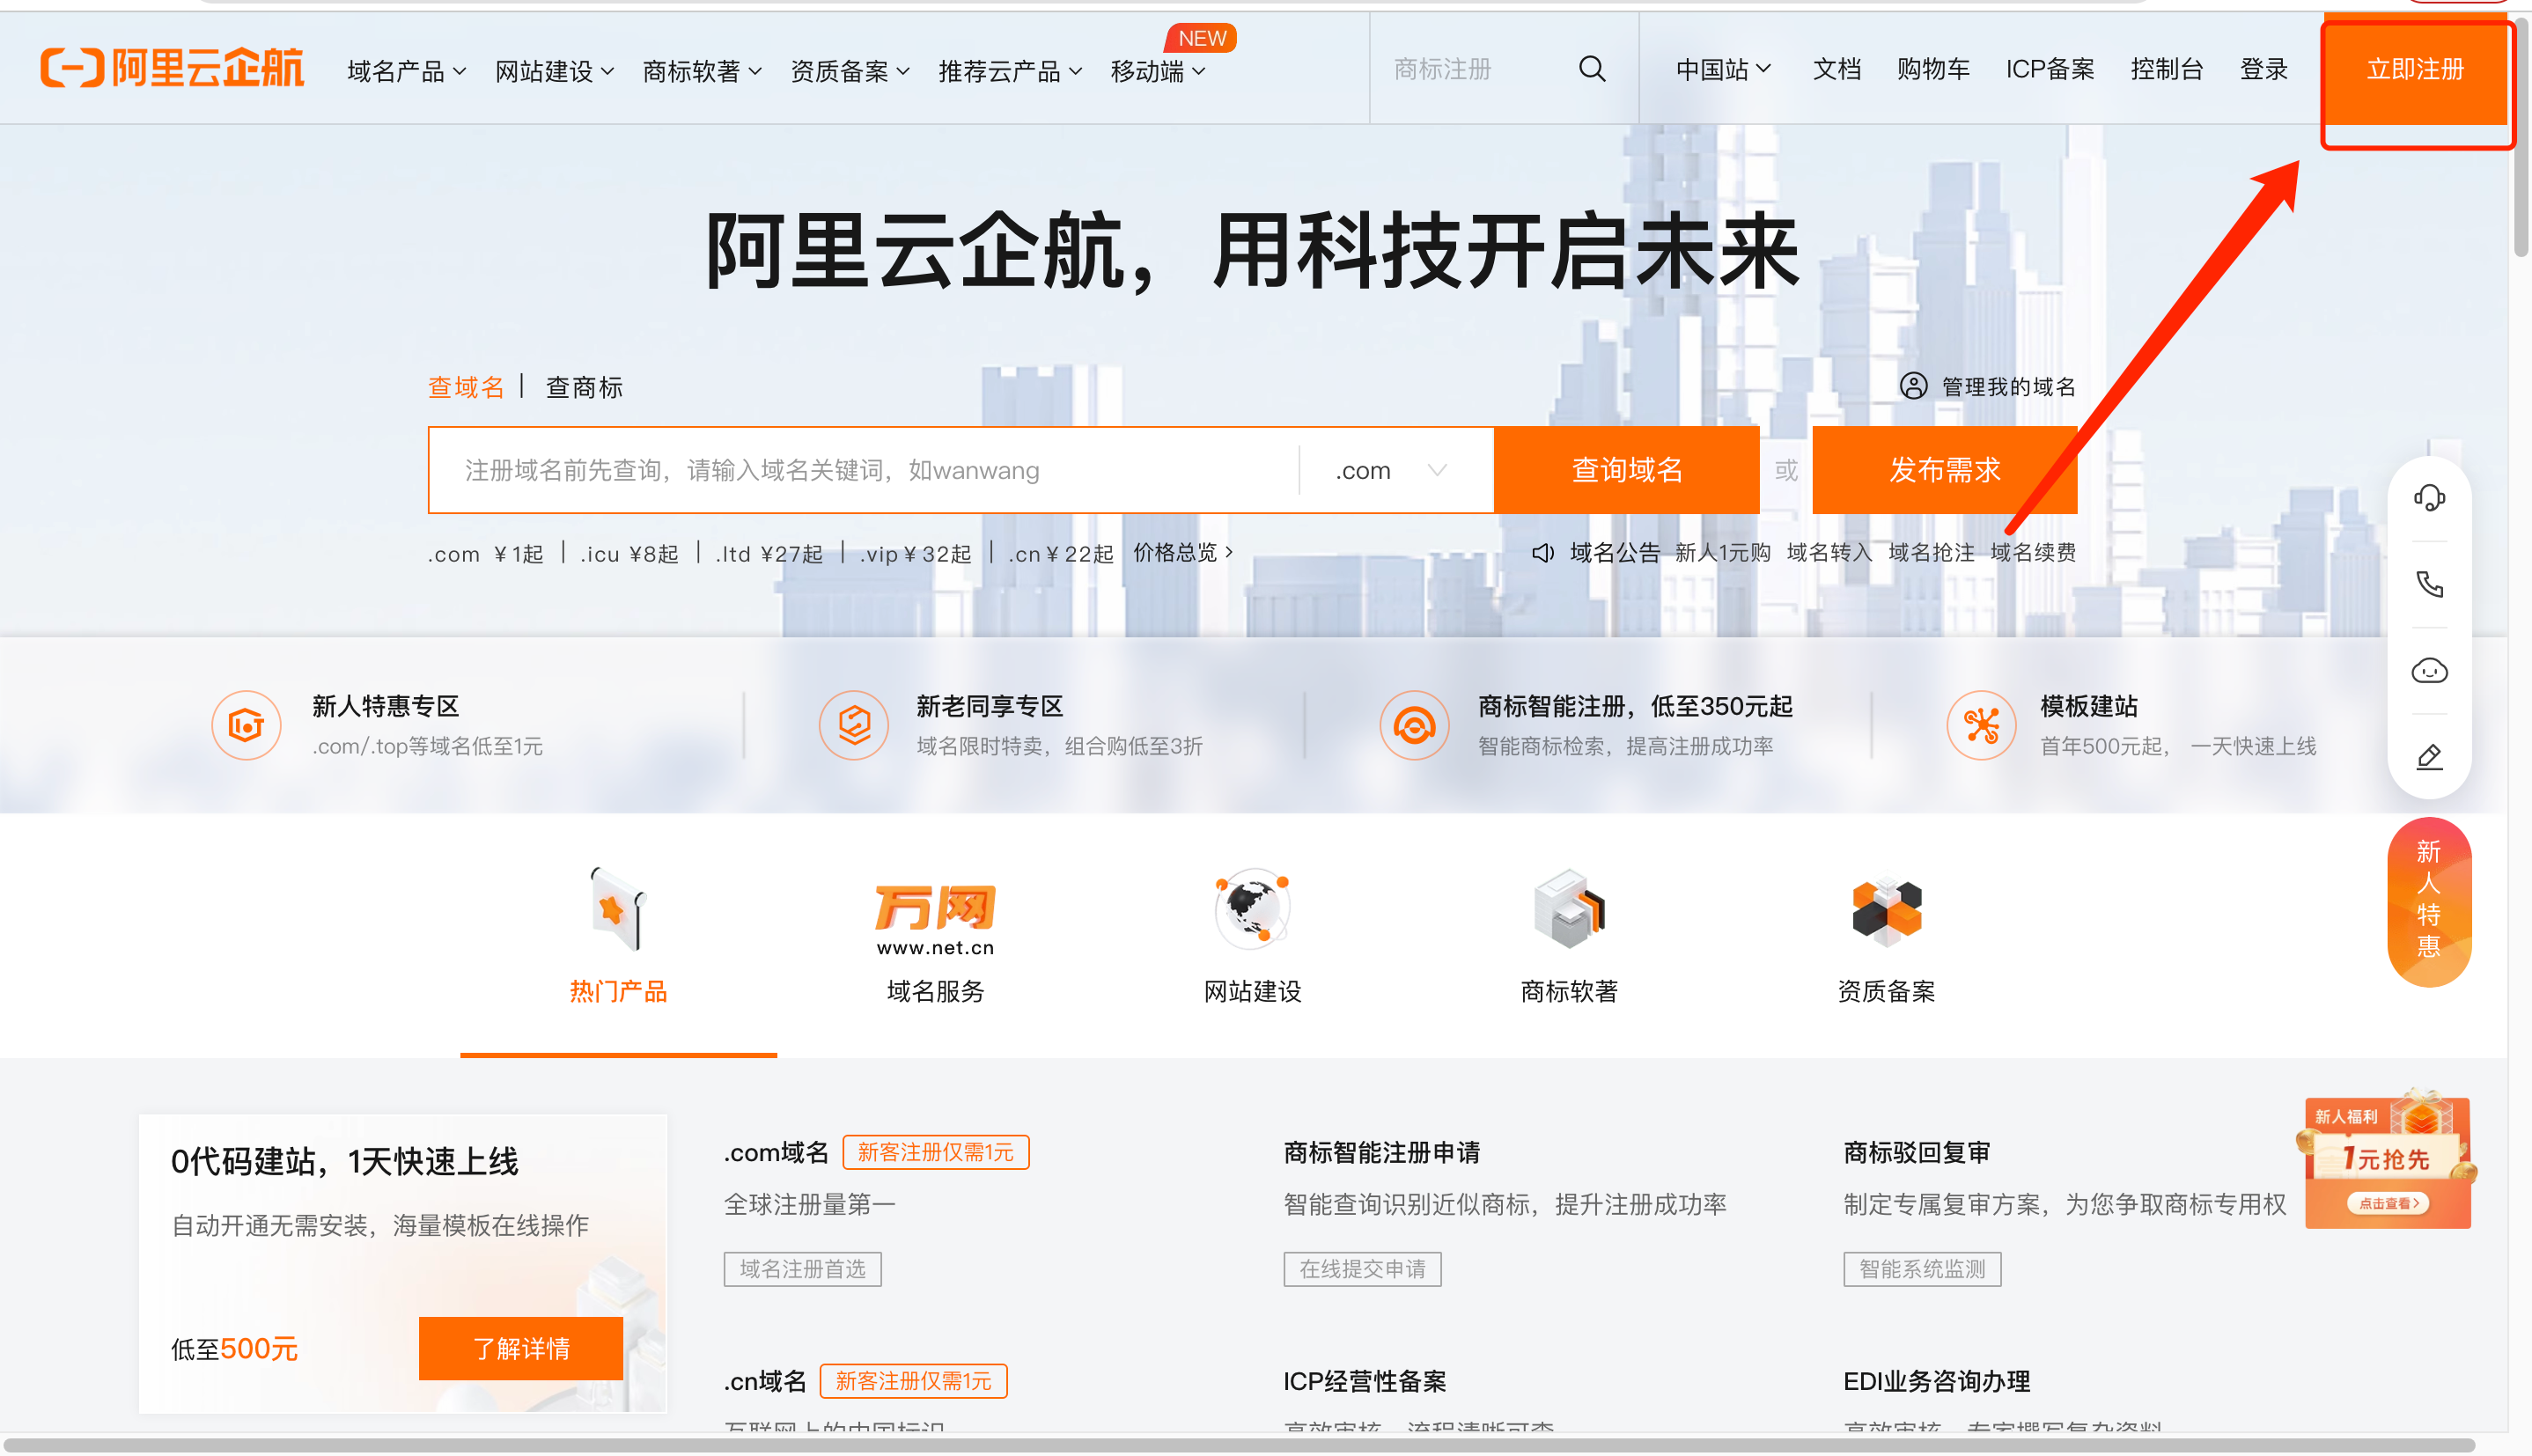Image resolution: width=2532 pixels, height=1456 pixels.
Task: Click the 管理我的域名 user icon
Action: click(x=1912, y=386)
